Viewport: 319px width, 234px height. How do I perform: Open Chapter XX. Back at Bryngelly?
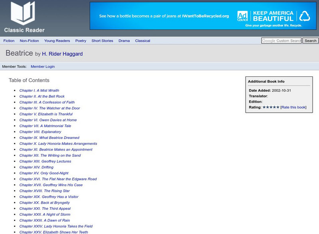point(45,202)
